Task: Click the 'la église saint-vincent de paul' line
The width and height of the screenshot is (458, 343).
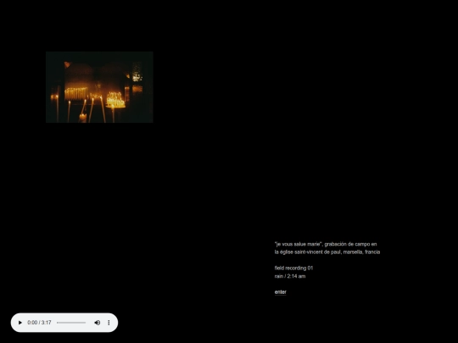Action: (327, 252)
